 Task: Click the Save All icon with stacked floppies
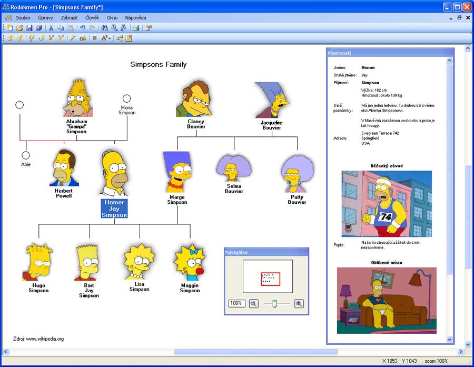[39, 28]
